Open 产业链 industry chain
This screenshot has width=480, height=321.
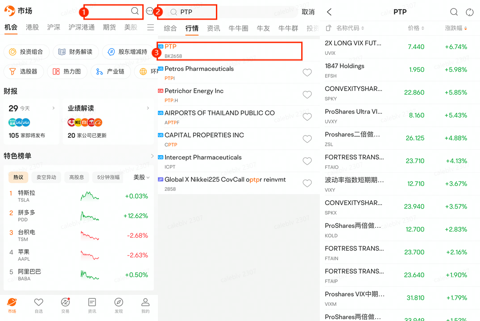[x=111, y=72]
